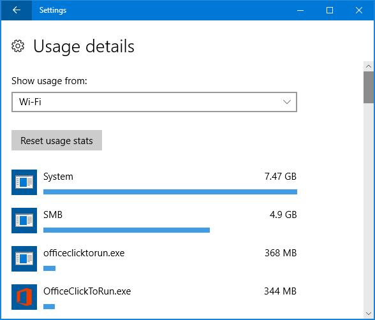Click the scrollbar up arrow
Screen dimensions: 375x320
click(369, 66)
